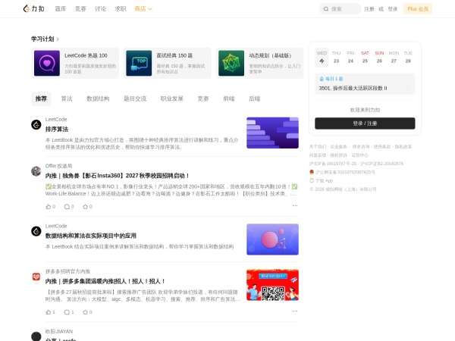
Task: Open 拼多多集团温暖内推招人 post title
Action: (105, 281)
